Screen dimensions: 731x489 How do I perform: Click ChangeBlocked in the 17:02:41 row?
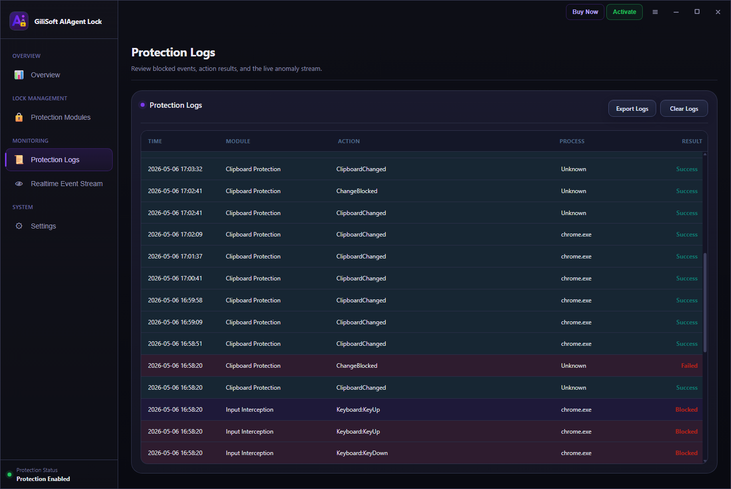click(x=357, y=191)
